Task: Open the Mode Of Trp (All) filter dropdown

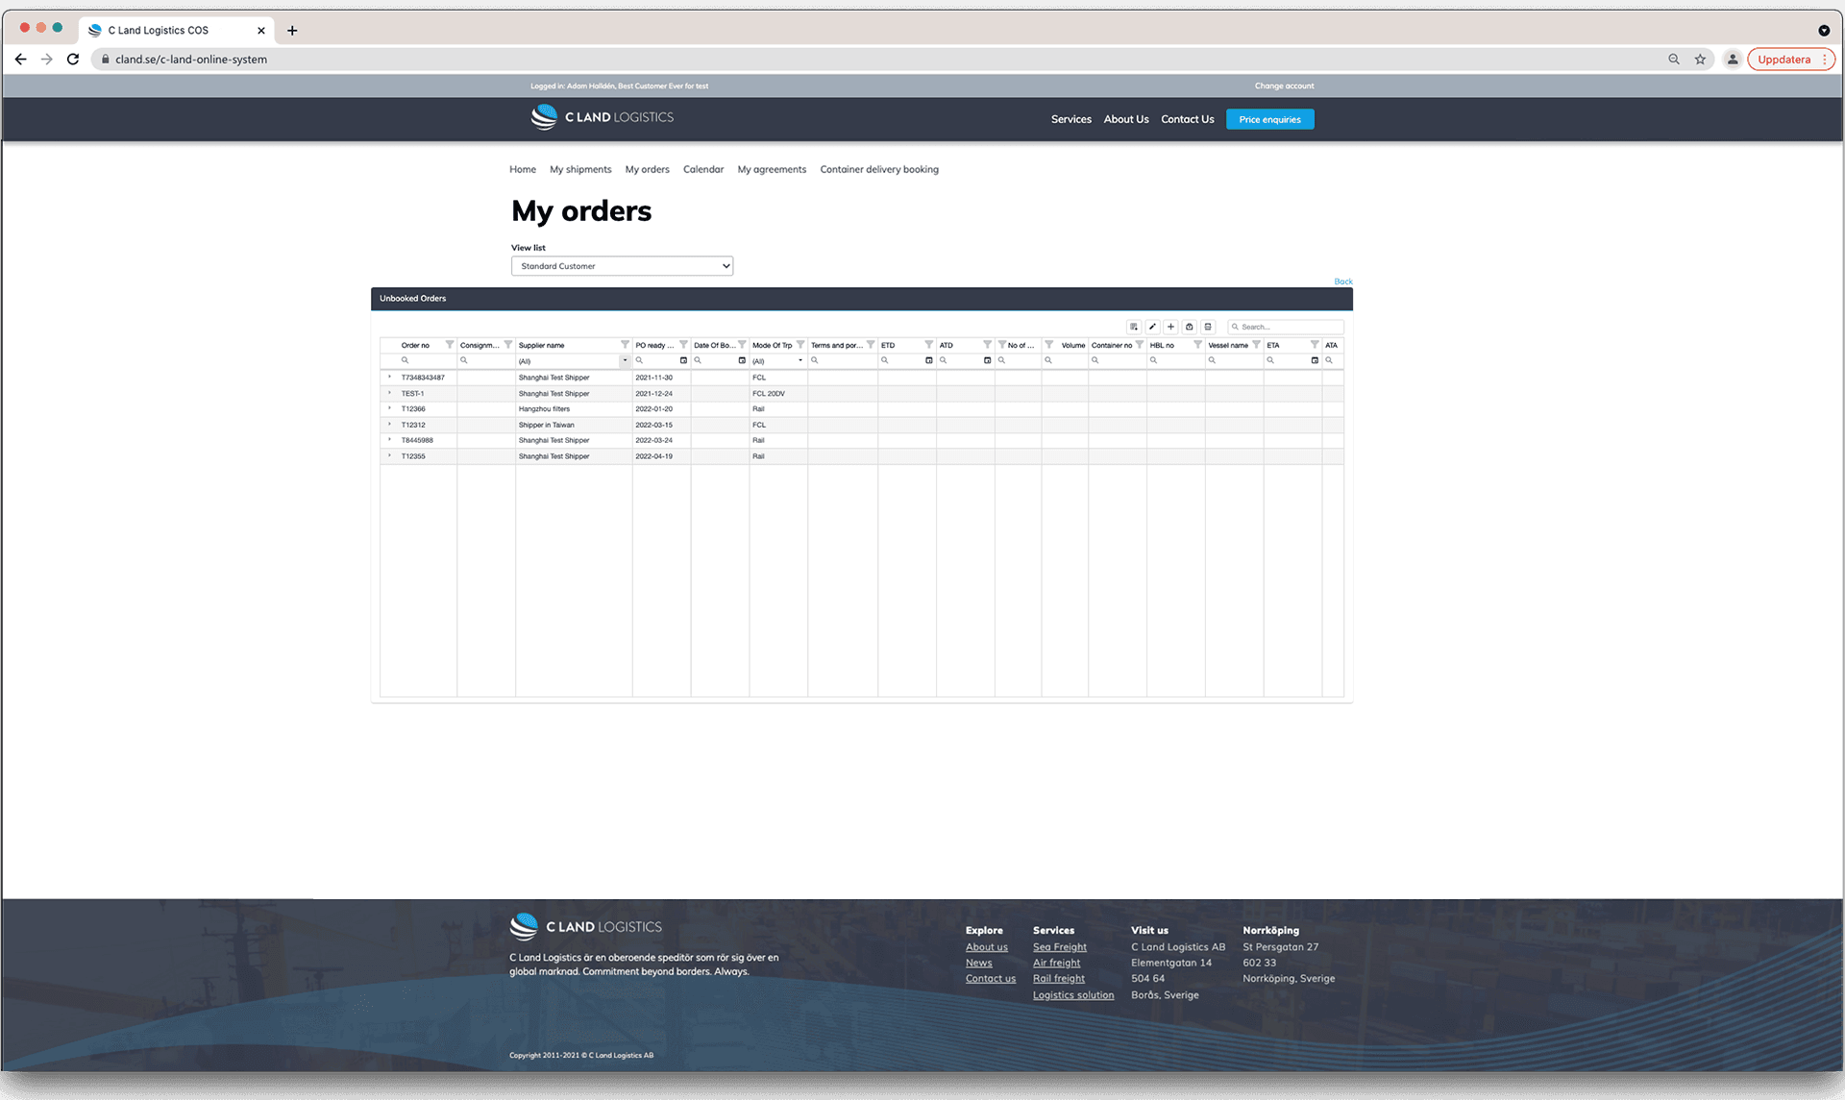Action: (x=799, y=361)
